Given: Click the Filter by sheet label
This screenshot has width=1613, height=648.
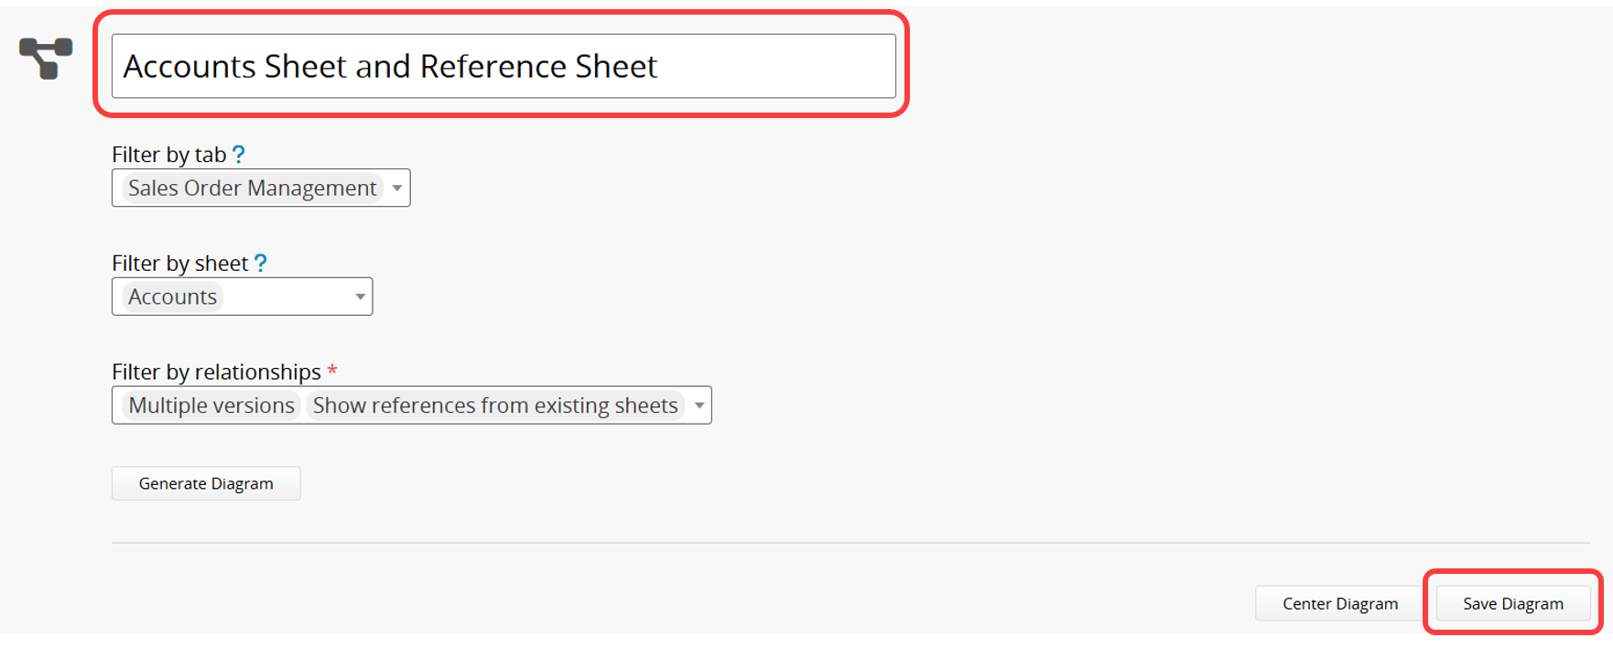Looking at the screenshot, I should click(179, 264).
